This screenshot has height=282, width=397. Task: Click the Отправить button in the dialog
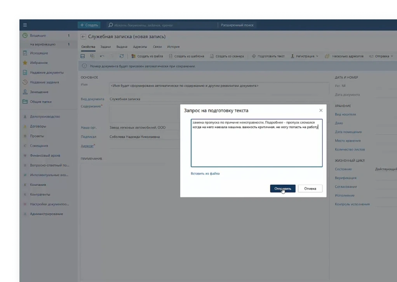coord(283,189)
